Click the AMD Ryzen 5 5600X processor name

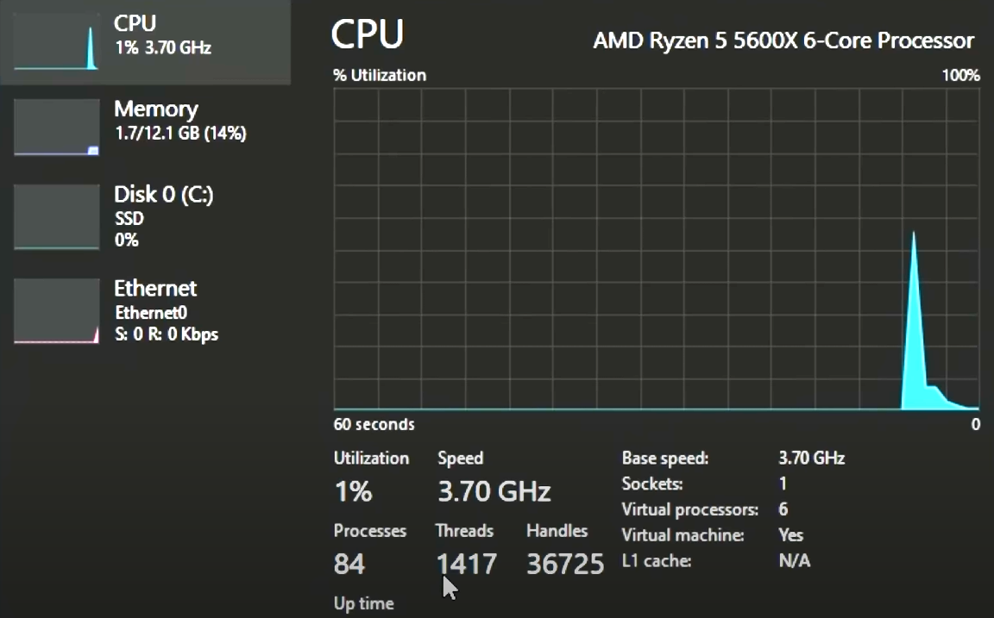coord(783,41)
